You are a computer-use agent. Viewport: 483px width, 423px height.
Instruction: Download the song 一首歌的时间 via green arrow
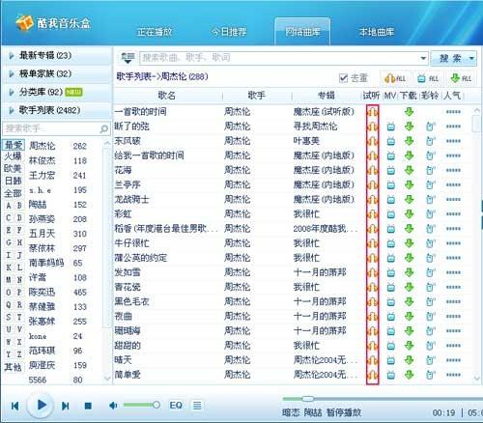tap(409, 112)
